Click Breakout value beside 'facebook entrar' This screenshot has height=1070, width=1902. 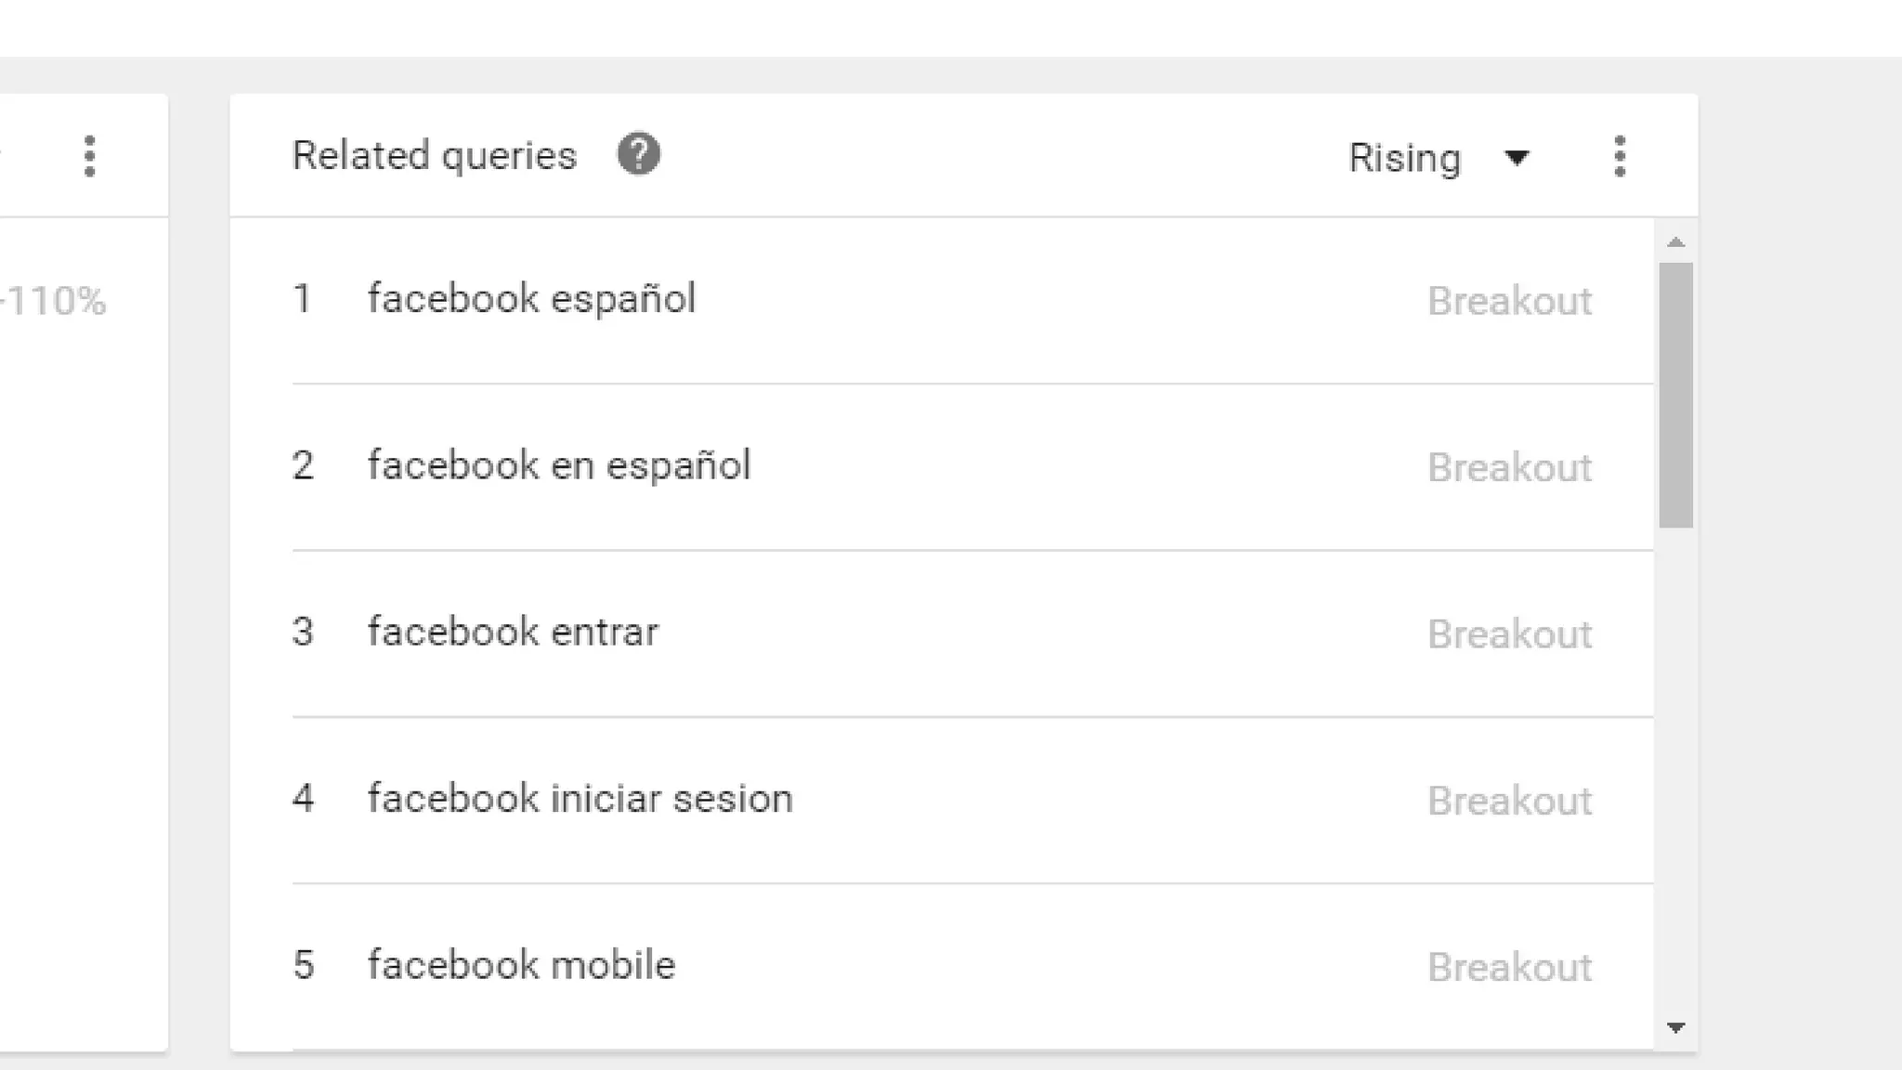pos(1509,634)
